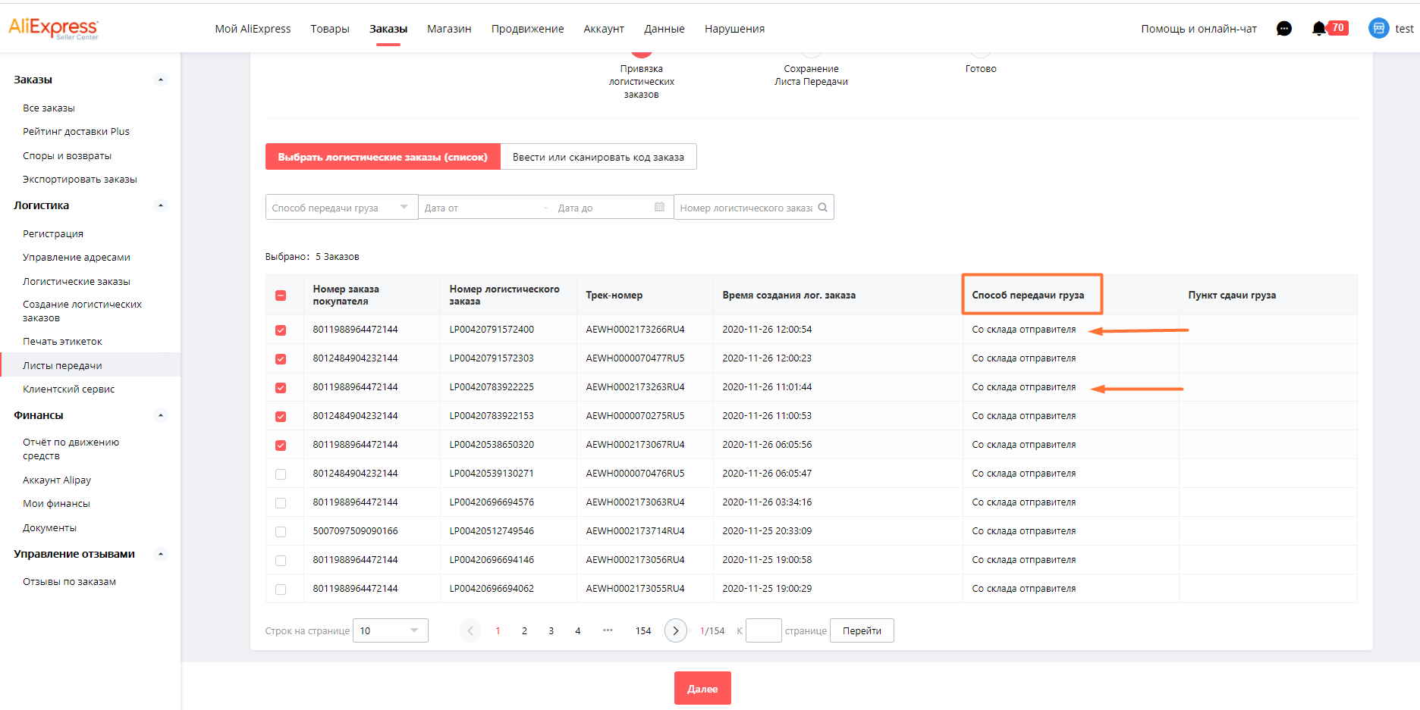Click the Перейти page jump button
This screenshot has height=710, width=1420.
pos(862,630)
